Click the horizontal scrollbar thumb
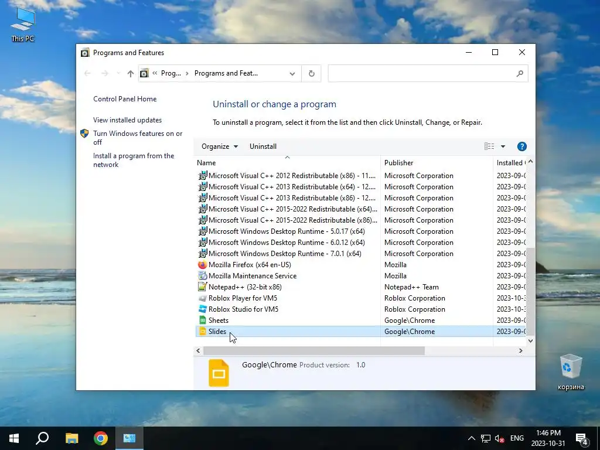Image resolution: width=600 pixels, height=450 pixels. [314, 351]
